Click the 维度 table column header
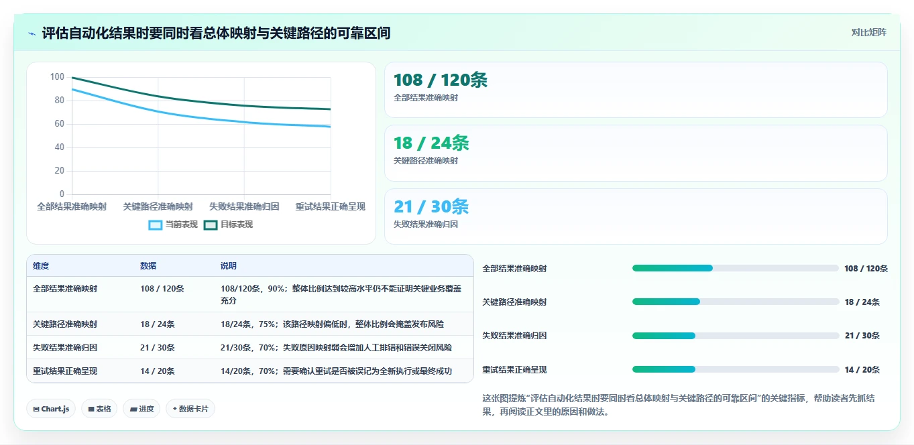The height and width of the screenshot is (445, 914). click(41, 266)
